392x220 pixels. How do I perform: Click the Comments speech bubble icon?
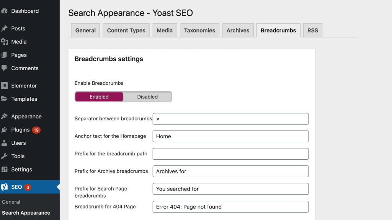pos(4,68)
